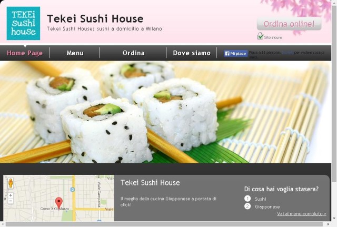Click the Street View pegman icon
The height and width of the screenshot is (227, 337).
pos(11,183)
